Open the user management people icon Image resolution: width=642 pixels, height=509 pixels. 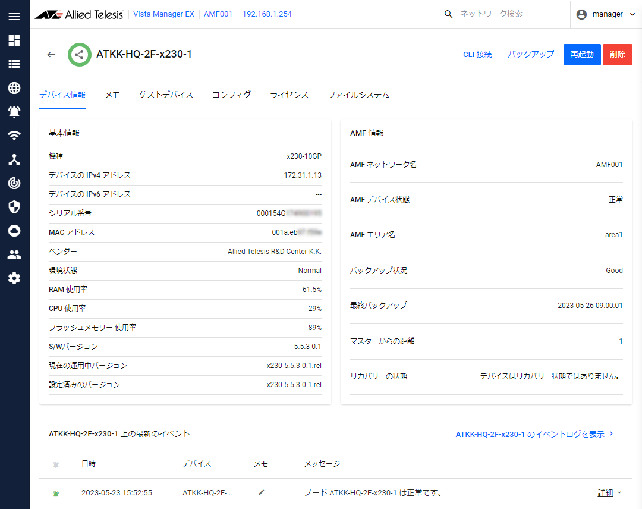14,254
